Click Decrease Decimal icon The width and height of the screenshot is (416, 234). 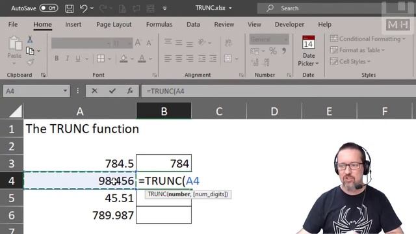coord(266,62)
